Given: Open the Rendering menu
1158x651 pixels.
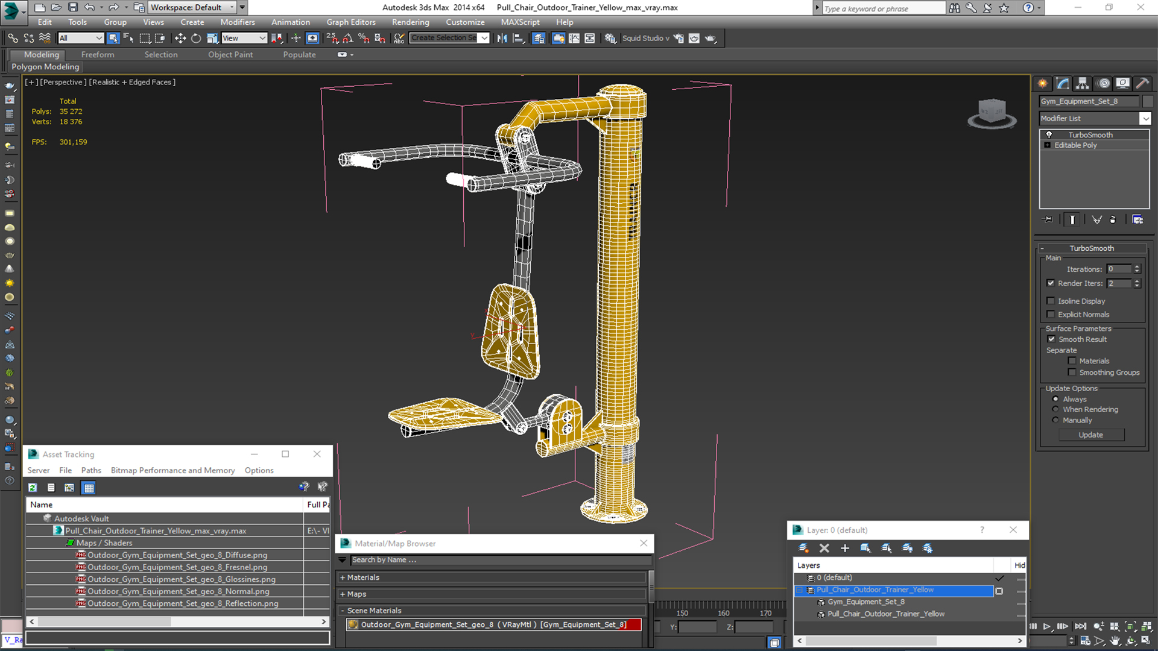Looking at the screenshot, I should point(411,22).
